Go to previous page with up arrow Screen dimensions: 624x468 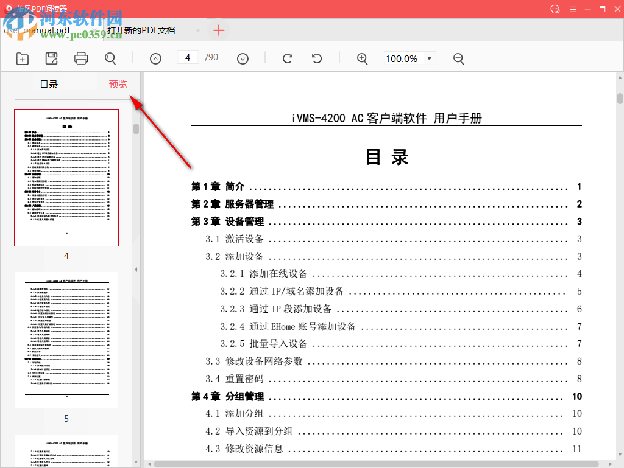[156, 58]
